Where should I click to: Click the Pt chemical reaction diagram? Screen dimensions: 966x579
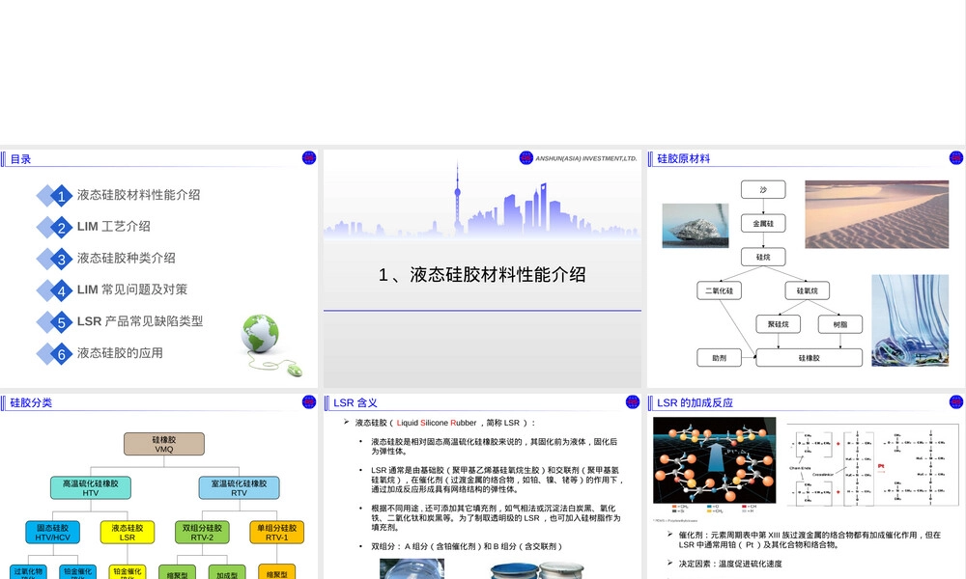873,464
